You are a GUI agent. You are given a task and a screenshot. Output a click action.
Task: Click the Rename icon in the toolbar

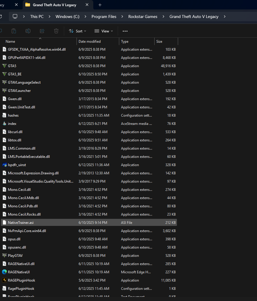pos(28,31)
